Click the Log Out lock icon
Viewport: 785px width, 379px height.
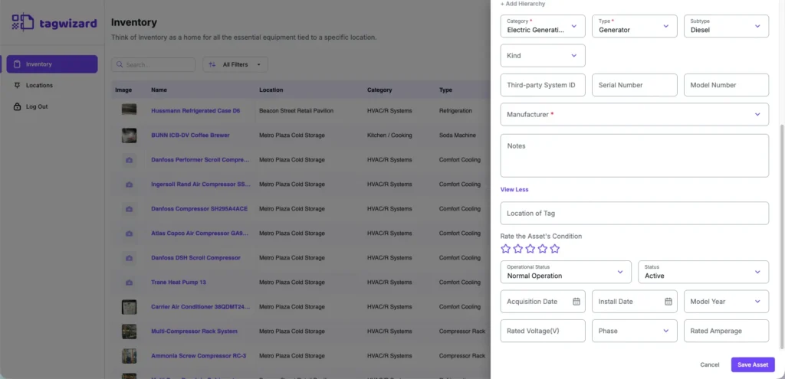coord(17,106)
